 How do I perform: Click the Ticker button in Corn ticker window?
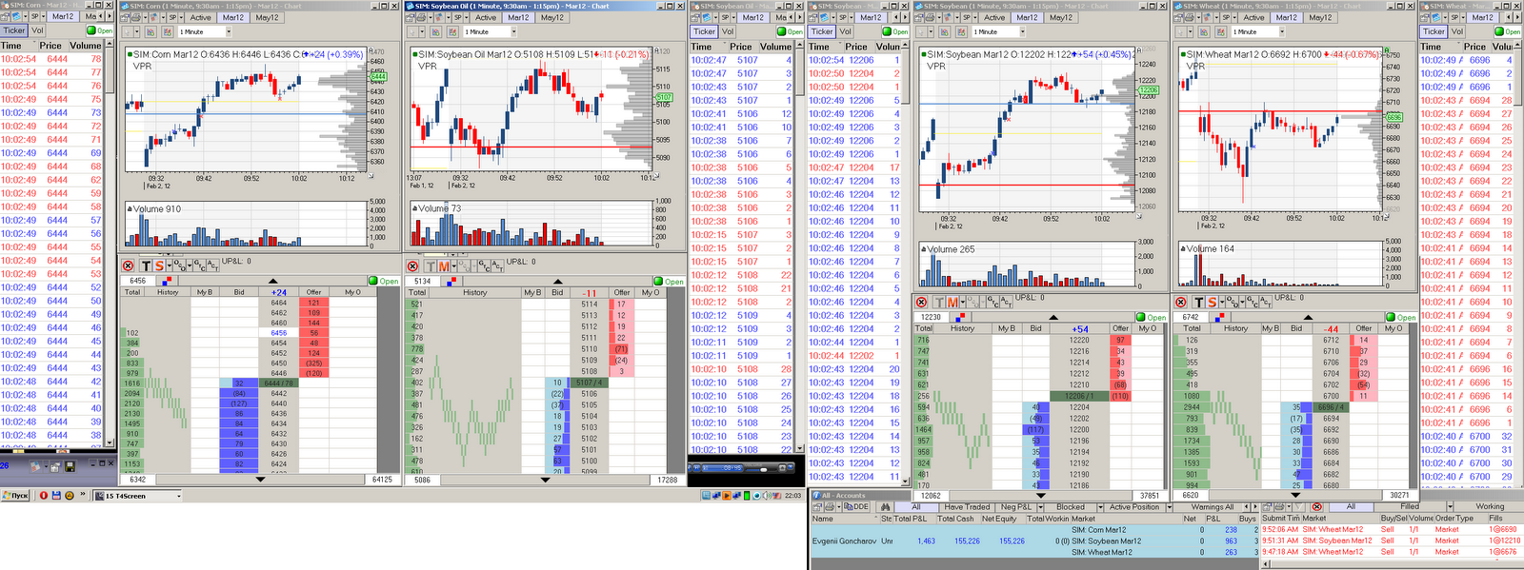point(14,30)
